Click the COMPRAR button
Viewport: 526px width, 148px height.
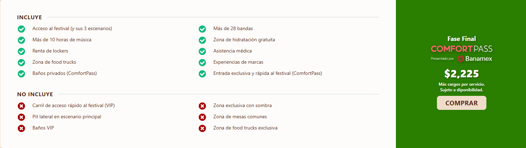[x=461, y=103]
